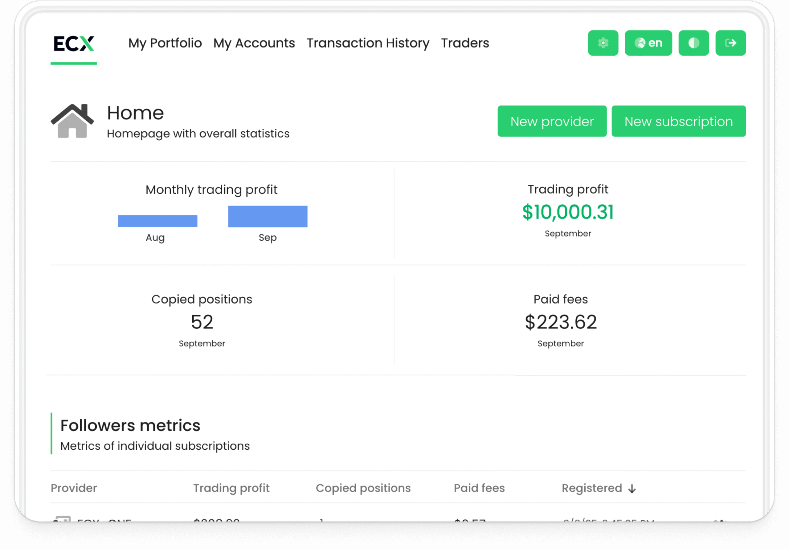Open the My Portfolio menu item
Viewport: 789px width, 550px height.
[x=165, y=43]
